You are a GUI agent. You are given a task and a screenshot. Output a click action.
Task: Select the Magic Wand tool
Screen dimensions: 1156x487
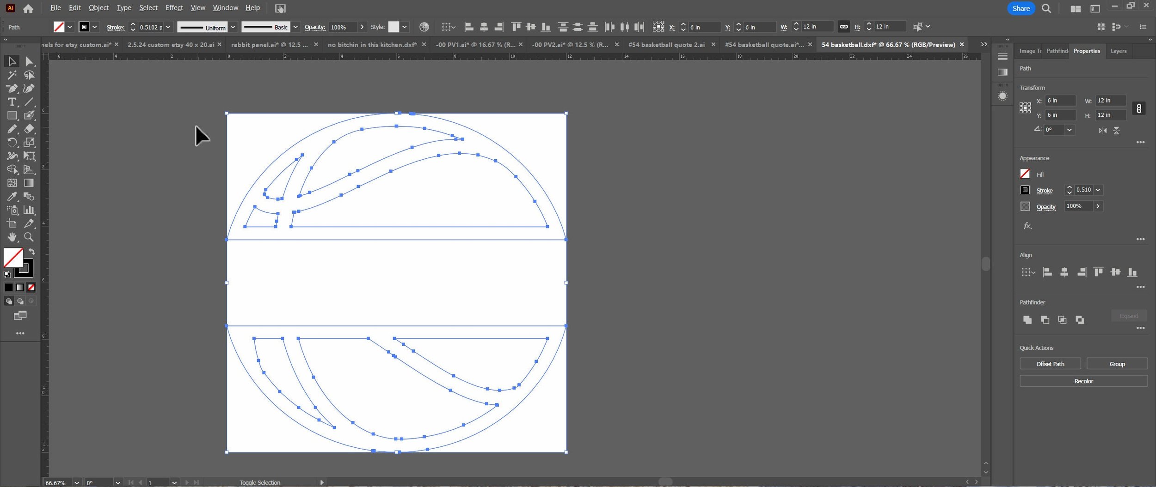tap(12, 75)
